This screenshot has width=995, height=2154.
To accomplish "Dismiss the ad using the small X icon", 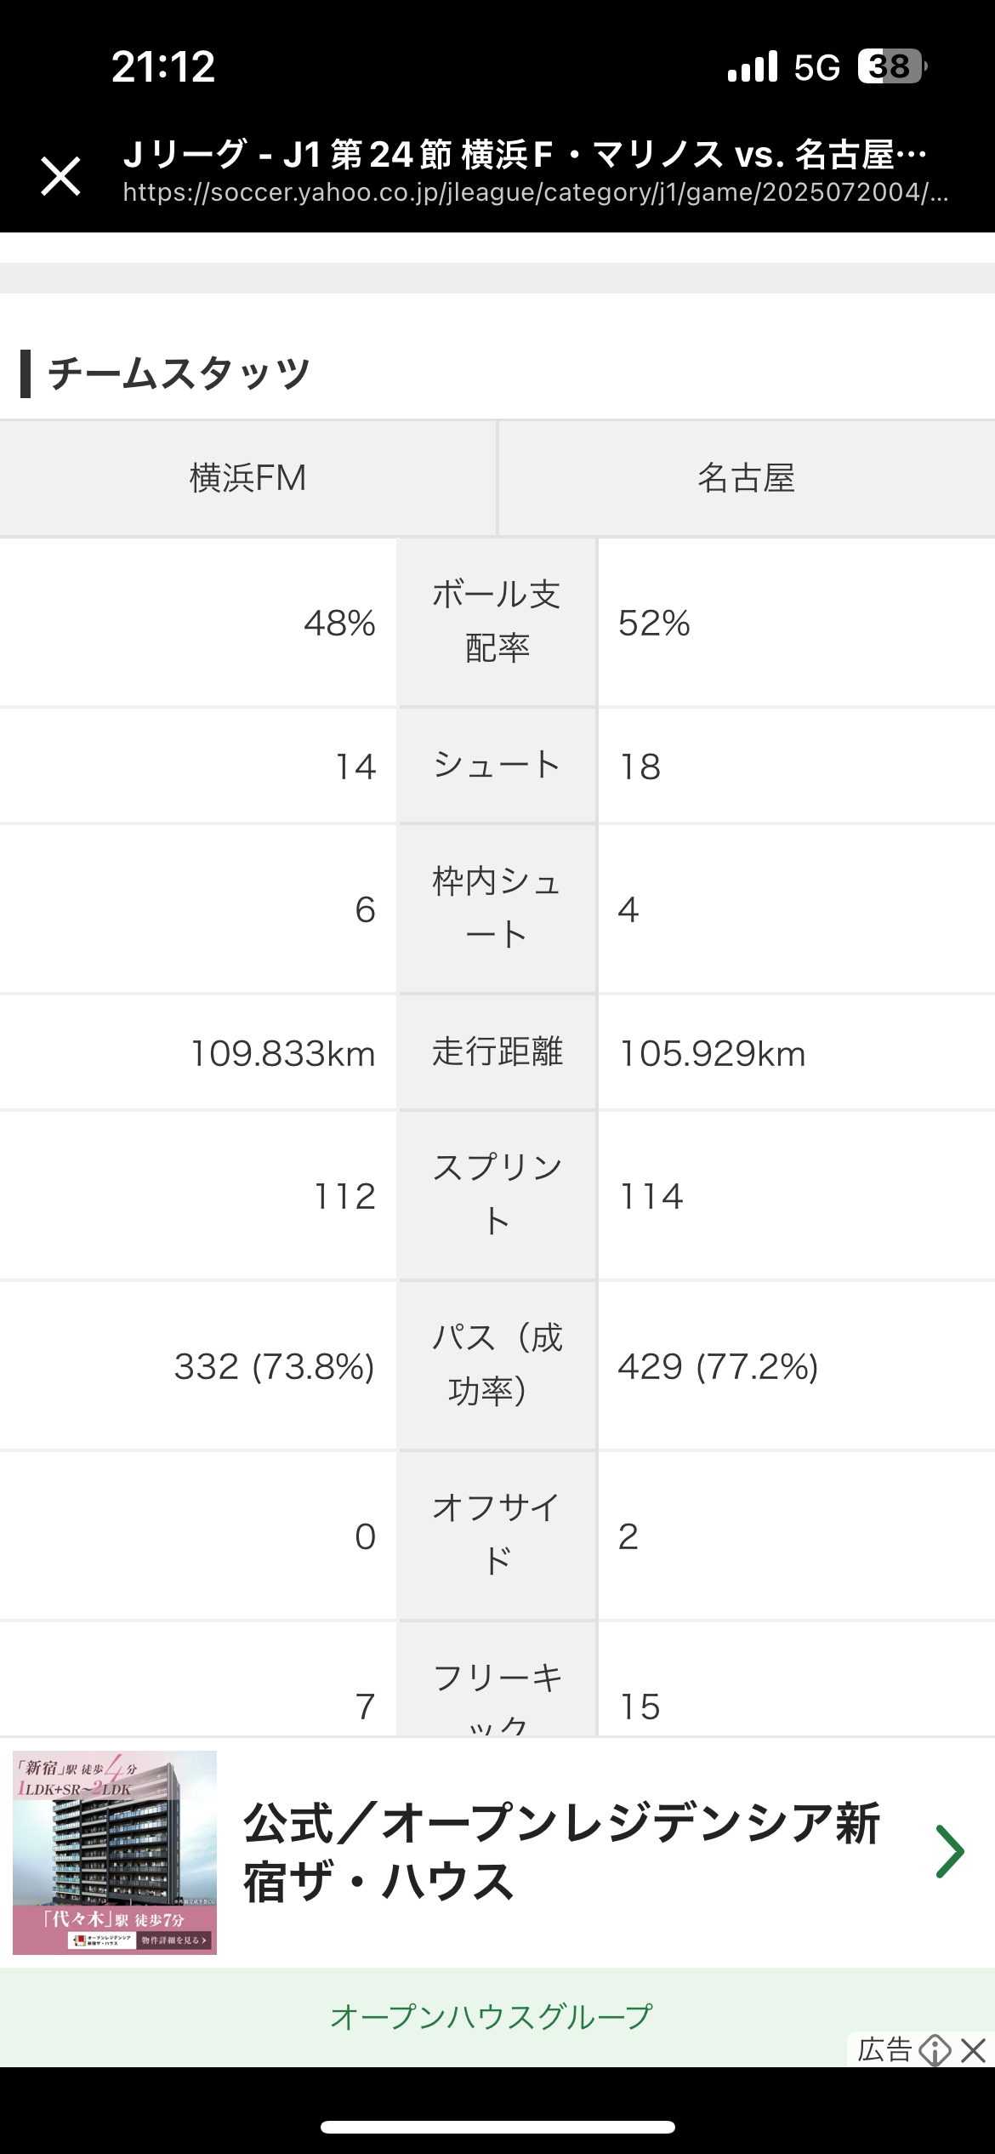I will 974,2049.
